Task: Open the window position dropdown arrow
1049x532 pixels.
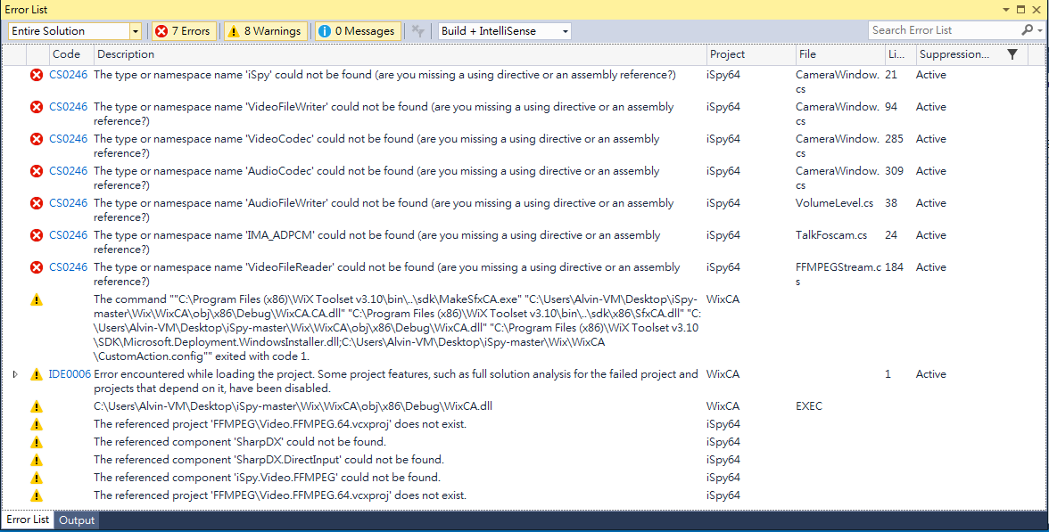Action: pos(1006,9)
